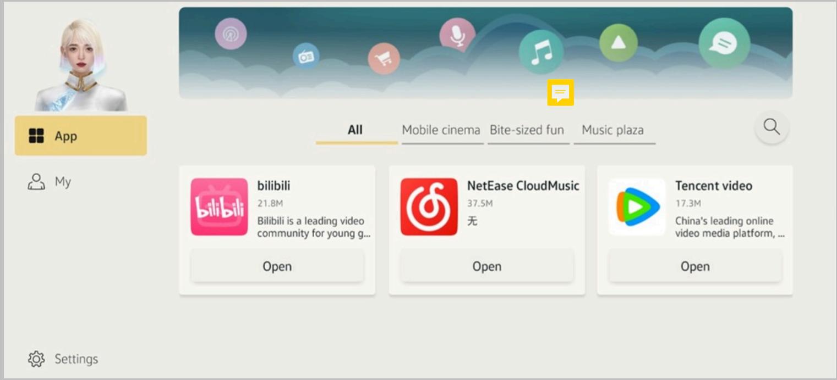Click the music note bubble in banner
Screen dimensions: 837x380
point(541,52)
